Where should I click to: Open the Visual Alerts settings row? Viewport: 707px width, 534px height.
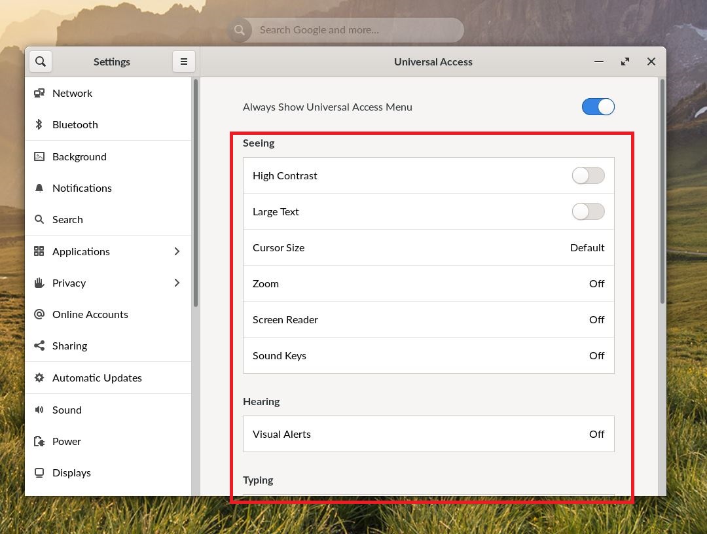[x=428, y=434]
